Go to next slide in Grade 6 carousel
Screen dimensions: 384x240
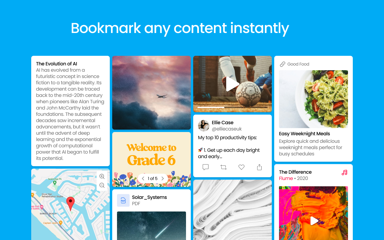163,178
